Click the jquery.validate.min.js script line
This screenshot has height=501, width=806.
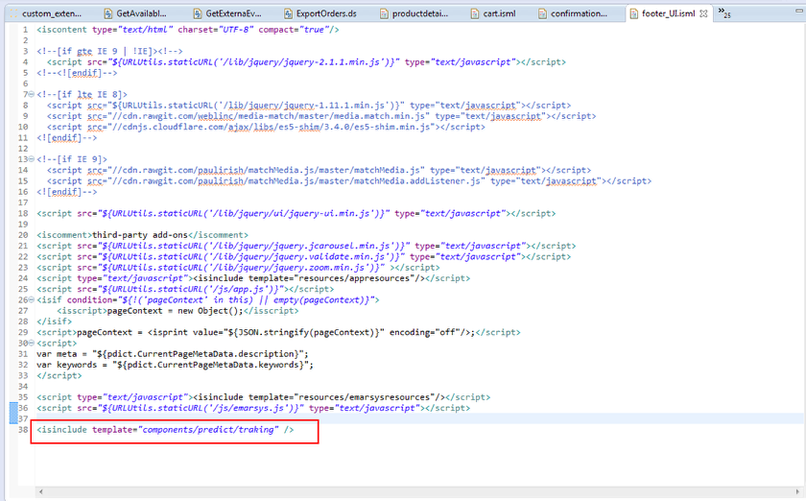[303, 256]
